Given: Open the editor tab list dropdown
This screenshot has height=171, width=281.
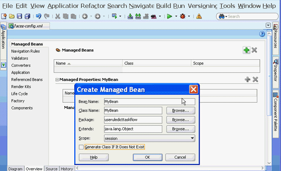Looking at the screenshot, I should point(268,26).
